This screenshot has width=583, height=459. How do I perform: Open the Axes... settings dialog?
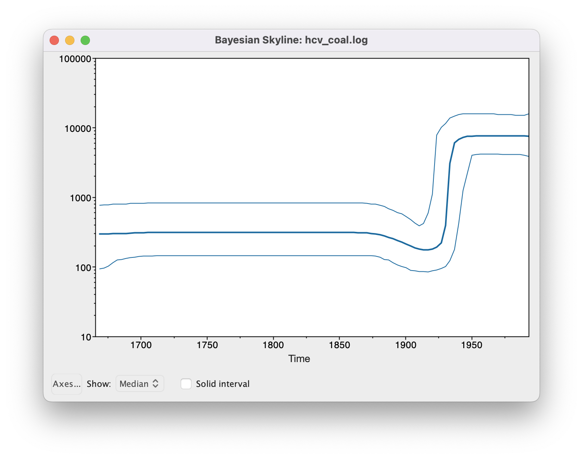66,384
